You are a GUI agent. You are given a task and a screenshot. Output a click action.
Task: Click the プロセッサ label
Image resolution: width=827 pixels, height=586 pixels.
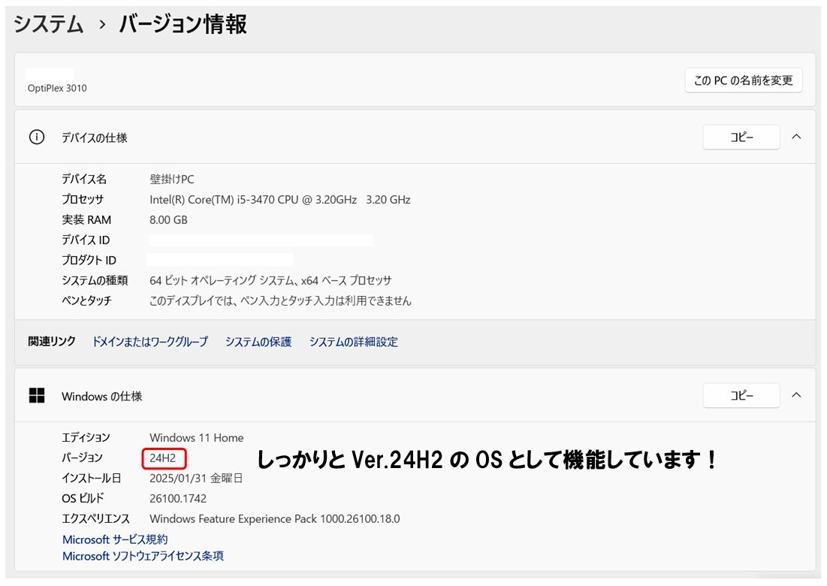(83, 199)
